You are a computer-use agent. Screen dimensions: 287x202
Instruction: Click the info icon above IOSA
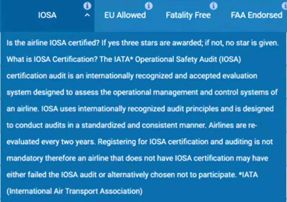[87, 6]
